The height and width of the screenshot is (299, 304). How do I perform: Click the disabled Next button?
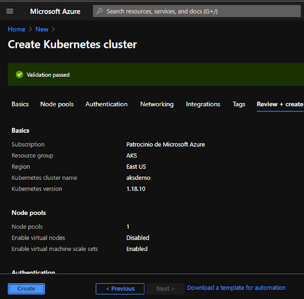(165, 289)
